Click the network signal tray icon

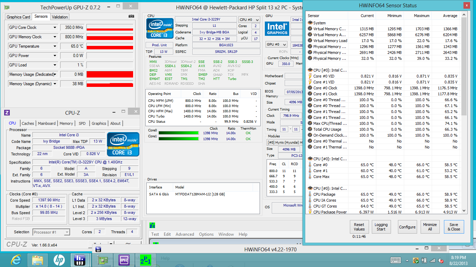pos(432,260)
